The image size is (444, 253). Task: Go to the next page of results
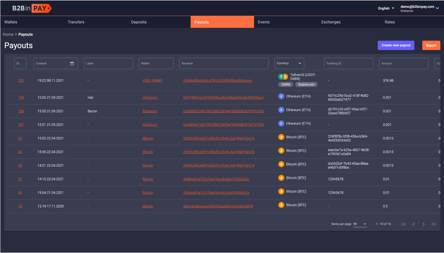(424, 224)
